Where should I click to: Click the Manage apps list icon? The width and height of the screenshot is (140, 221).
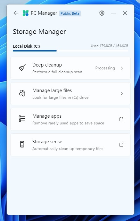(x=22, y=119)
